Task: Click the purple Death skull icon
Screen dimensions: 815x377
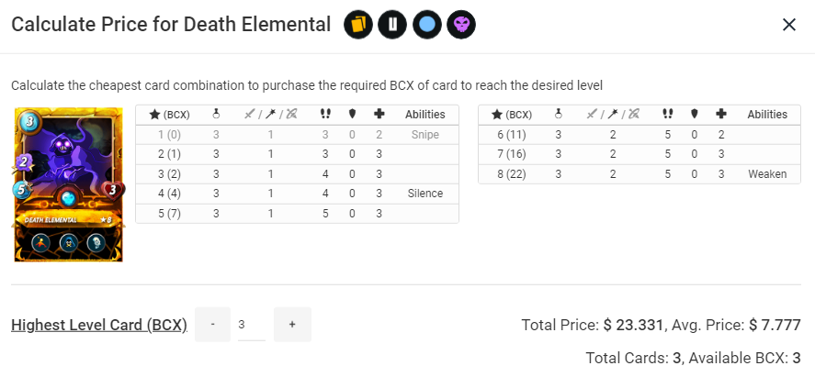Action: pyautogui.click(x=461, y=25)
